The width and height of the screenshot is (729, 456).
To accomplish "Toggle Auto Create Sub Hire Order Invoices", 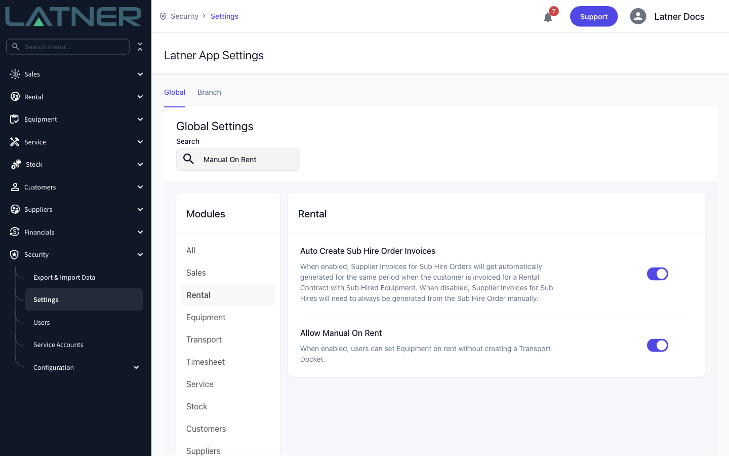I will coord(658,274).
